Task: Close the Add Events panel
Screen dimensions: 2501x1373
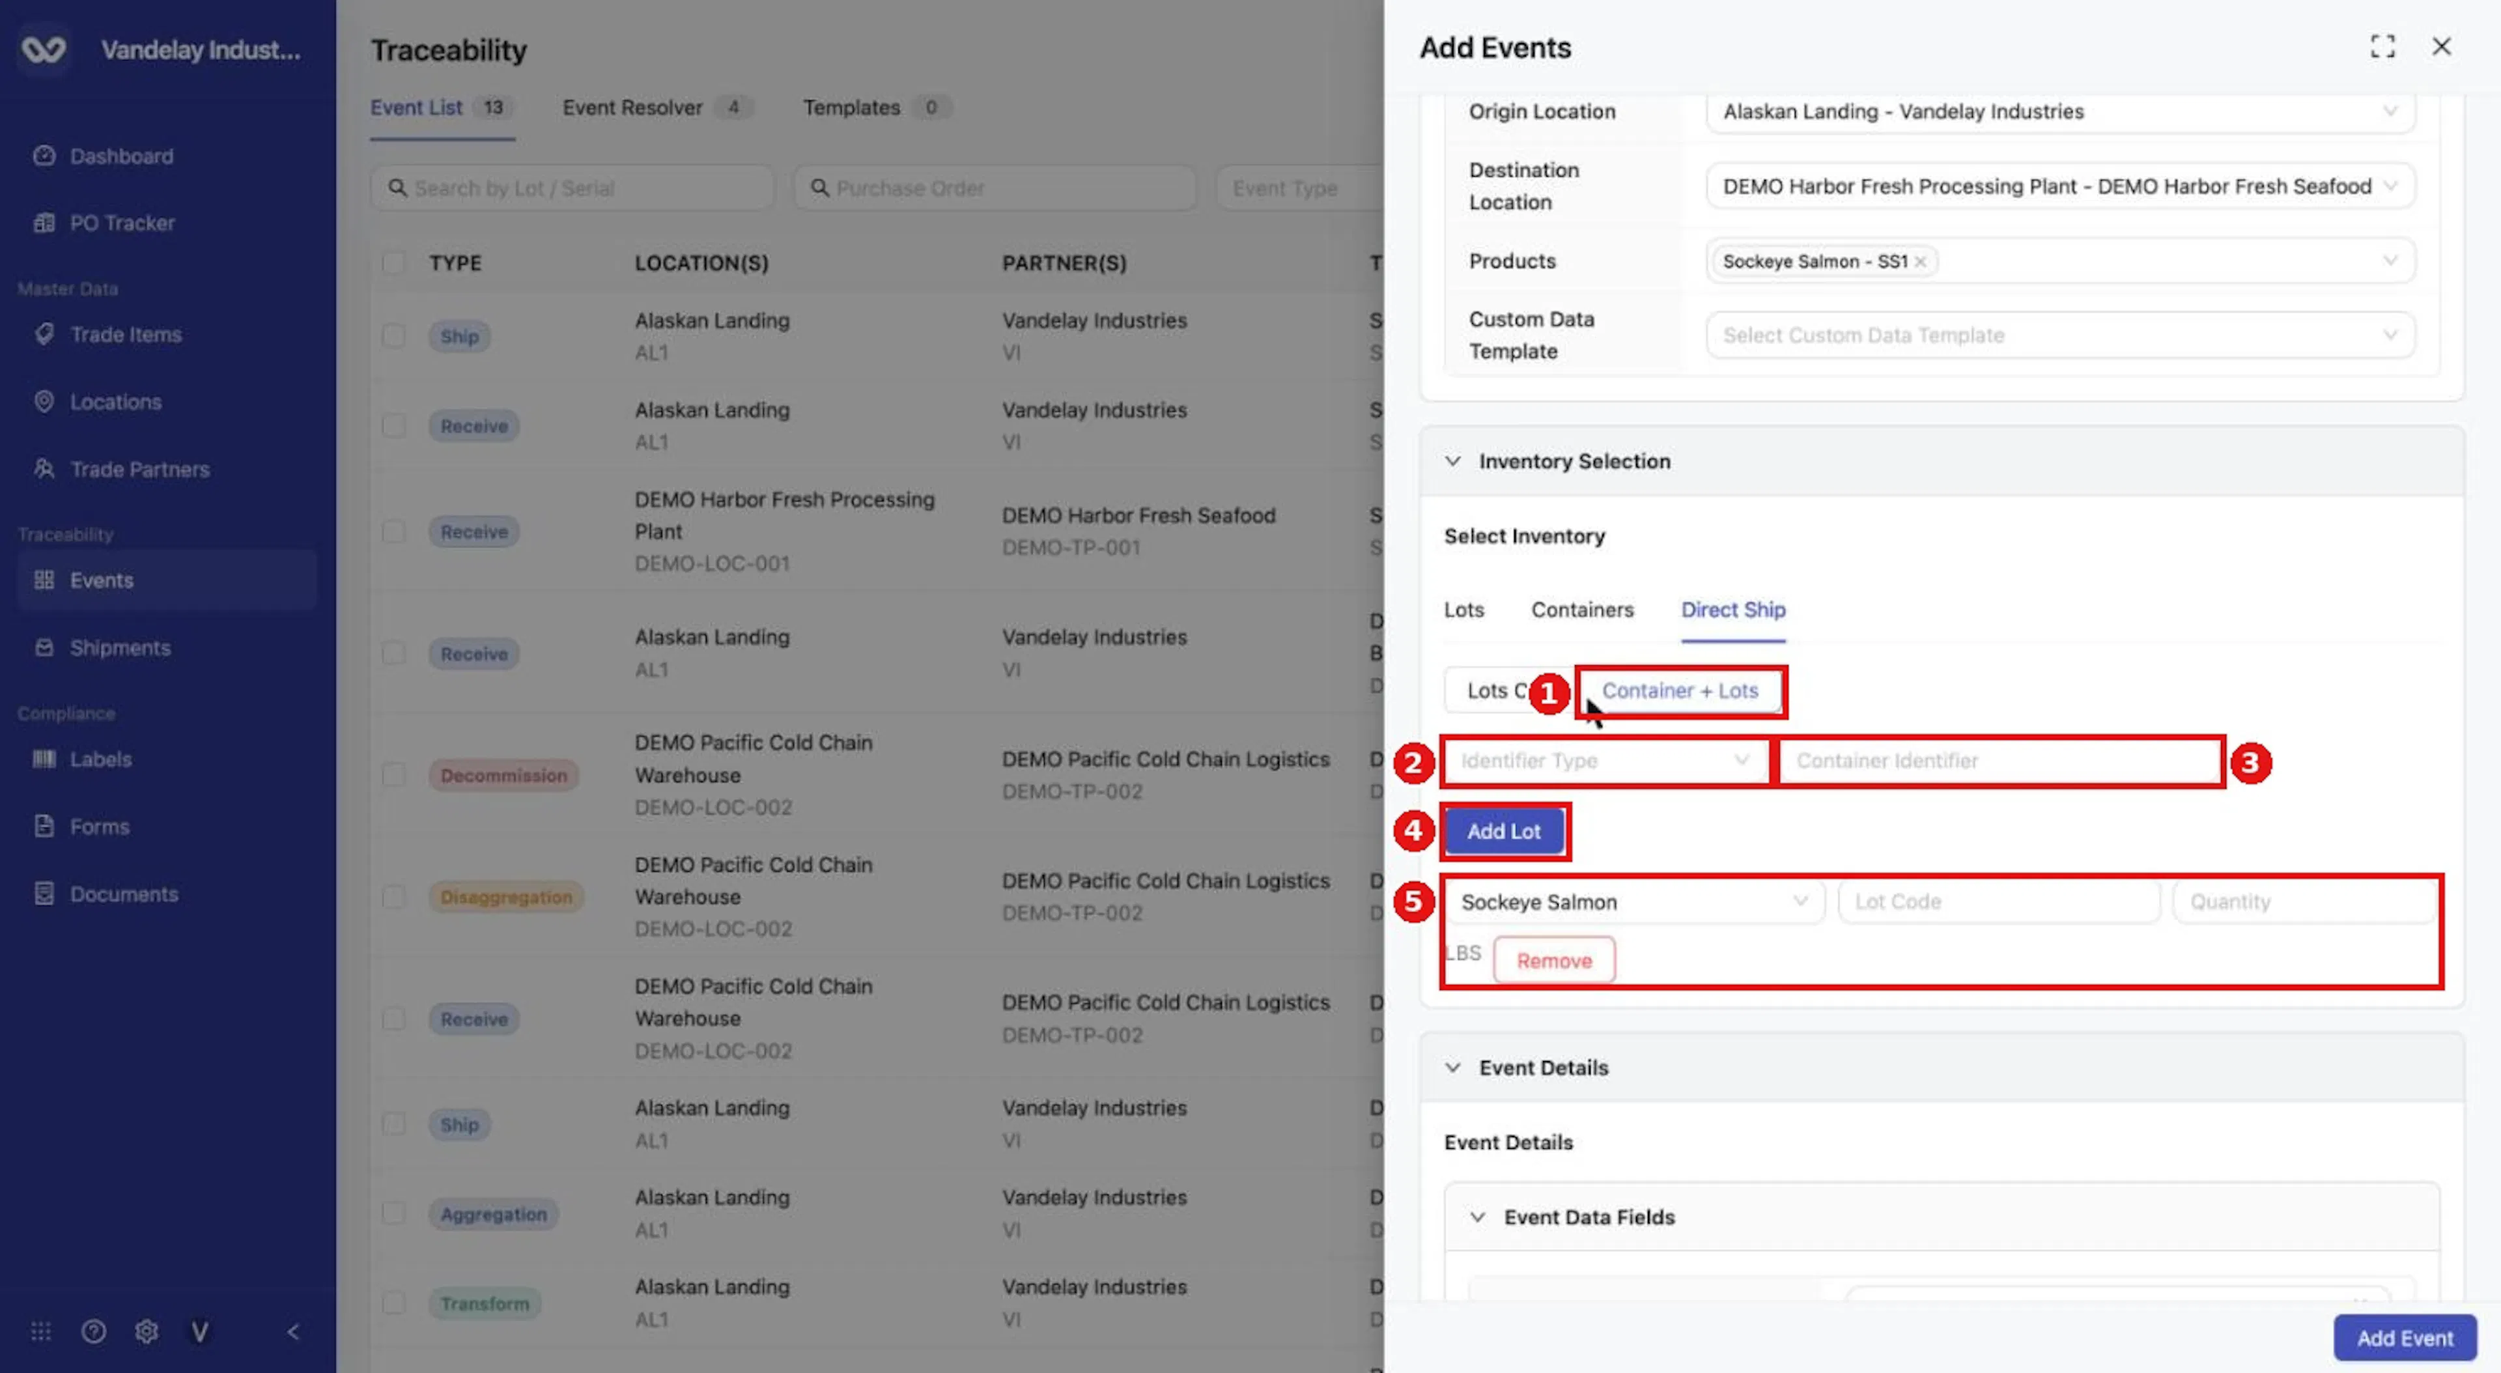Action: click(x=2442, y=47)
